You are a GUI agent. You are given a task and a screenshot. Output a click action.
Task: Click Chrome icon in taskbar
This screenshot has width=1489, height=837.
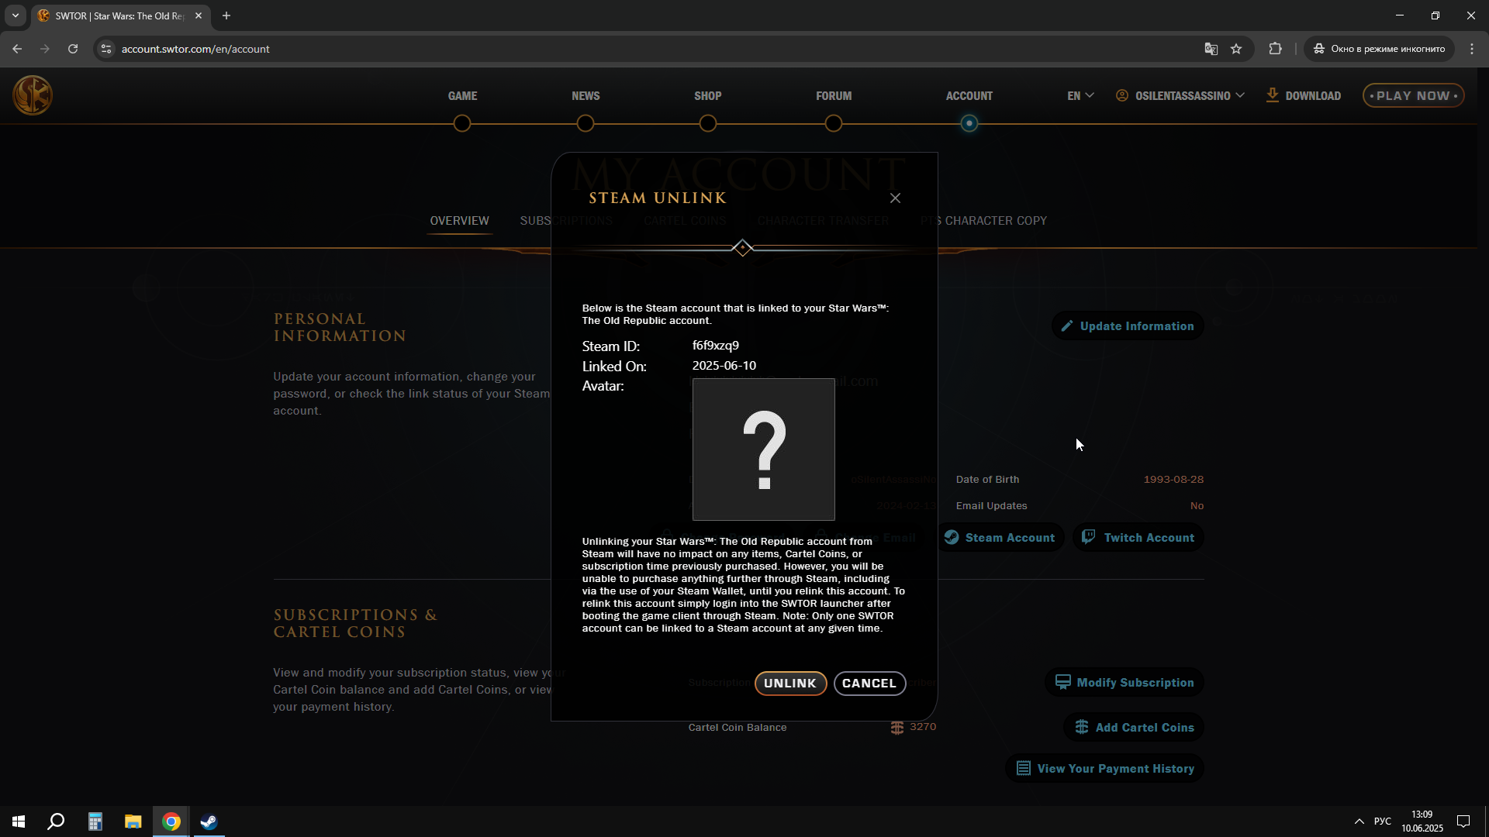pyautogui.click(x=171, y=821)
